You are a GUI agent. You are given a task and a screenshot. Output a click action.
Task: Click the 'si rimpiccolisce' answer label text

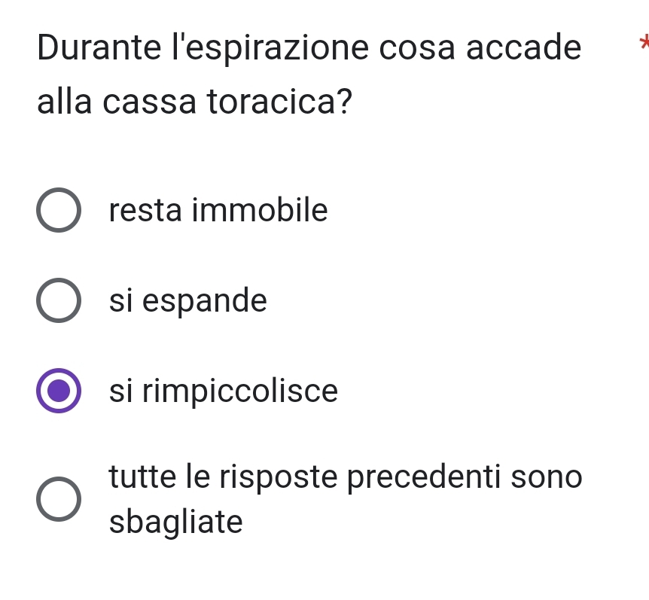(x=224, y=391)
